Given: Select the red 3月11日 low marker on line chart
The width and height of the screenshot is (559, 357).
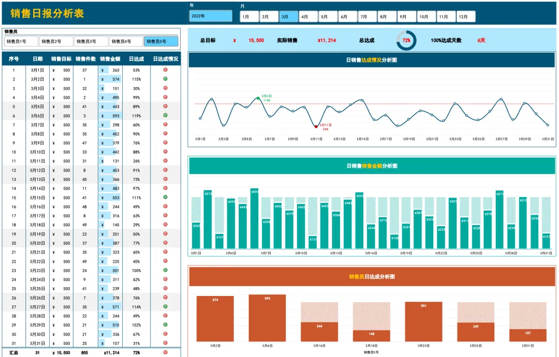Looking at the screenshot, I should pyautogui.click(x=316, y=126).
